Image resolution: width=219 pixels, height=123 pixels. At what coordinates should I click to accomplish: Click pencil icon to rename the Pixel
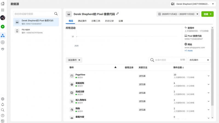[117, 14]
